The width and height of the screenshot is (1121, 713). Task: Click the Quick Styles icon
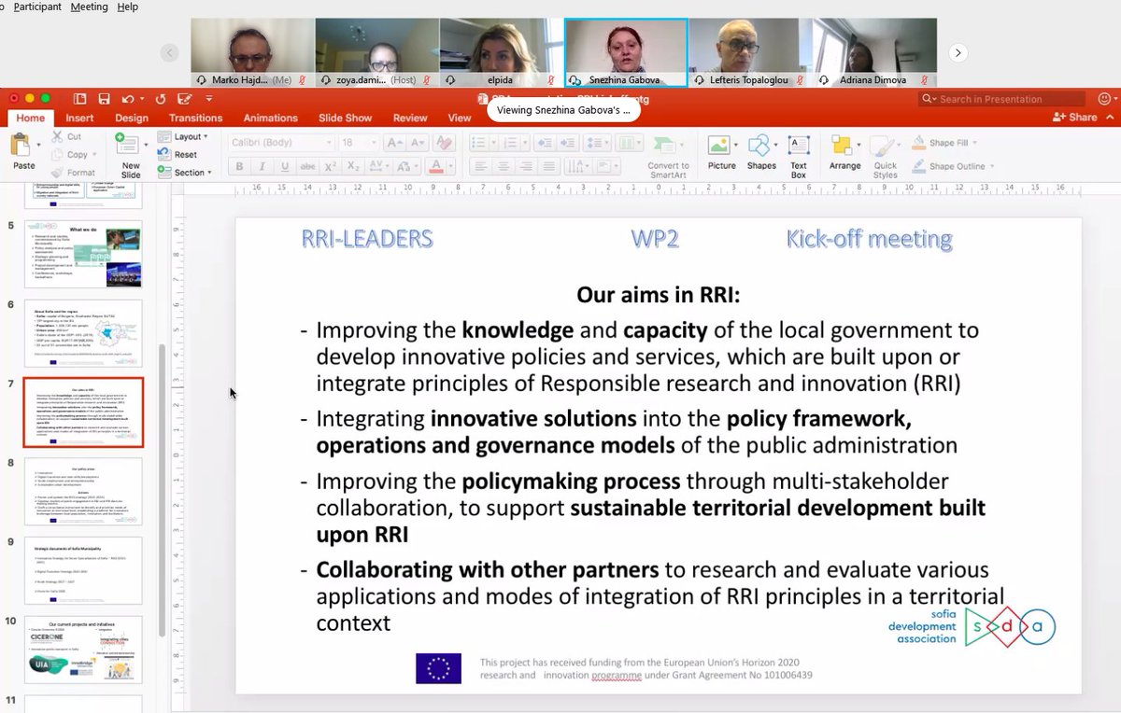click(x=885, y=147)
